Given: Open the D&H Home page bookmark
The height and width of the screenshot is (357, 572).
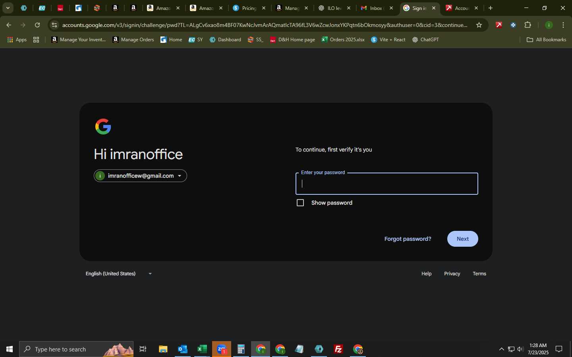Looking at the screenshot, I should pos(292,40).
